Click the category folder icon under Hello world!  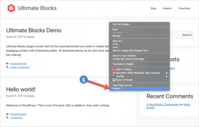[7, 114]
